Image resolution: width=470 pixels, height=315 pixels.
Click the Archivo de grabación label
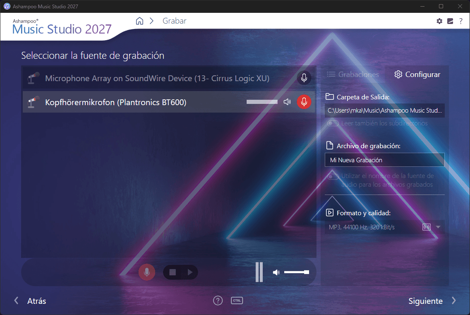click(x=368, y=146)
